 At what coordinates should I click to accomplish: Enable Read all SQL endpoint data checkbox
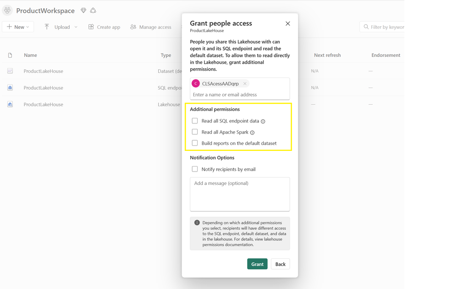(x=195, y=121)
